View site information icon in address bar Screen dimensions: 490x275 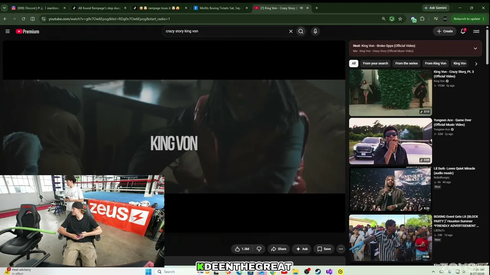point(44,19)
